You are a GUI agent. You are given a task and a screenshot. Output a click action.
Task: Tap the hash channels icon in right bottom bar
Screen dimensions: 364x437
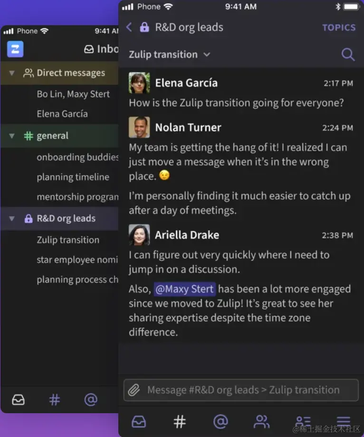[x=180, y=421]
